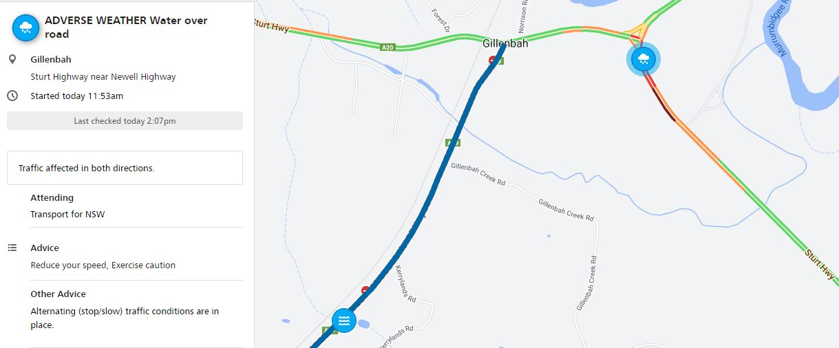Click the Transport for NSW attending text
The image size is (839, 348).
pyautogui.click(x=67, y=214)
